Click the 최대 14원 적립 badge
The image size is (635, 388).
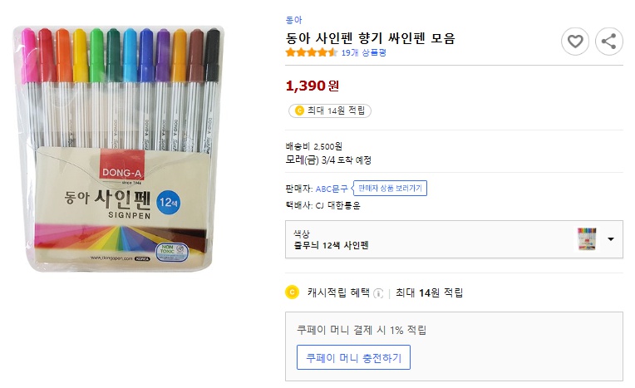coord(329,111)
